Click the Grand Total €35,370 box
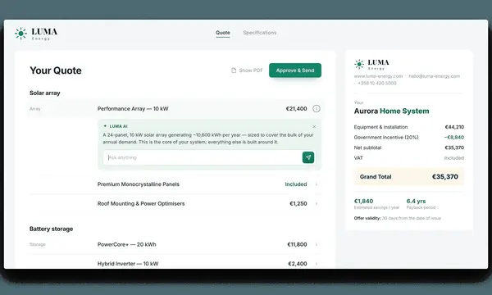The height and width of the screenshot is (295, 492). (409, 177)
